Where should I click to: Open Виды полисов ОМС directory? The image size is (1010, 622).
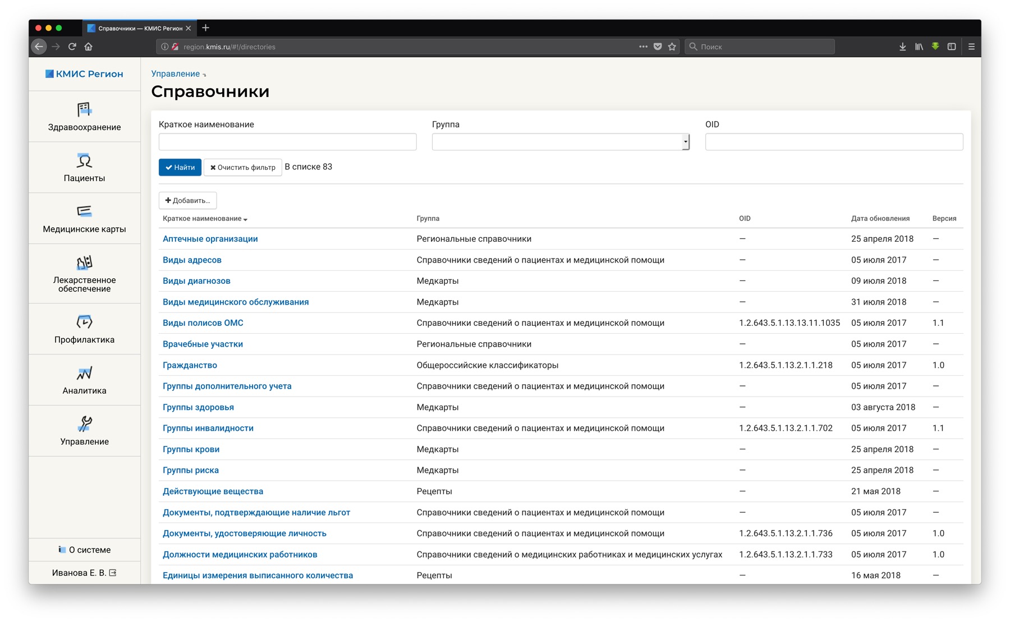[x=203, y=322]
